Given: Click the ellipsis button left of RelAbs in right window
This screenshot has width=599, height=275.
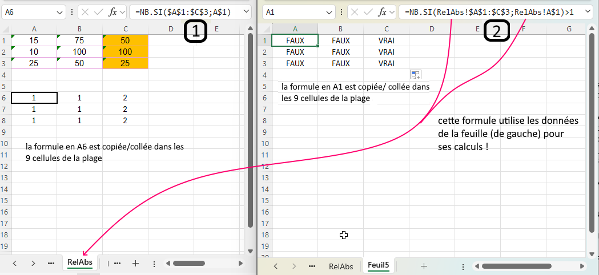Looking at the screenshot, I should (311, 266).
